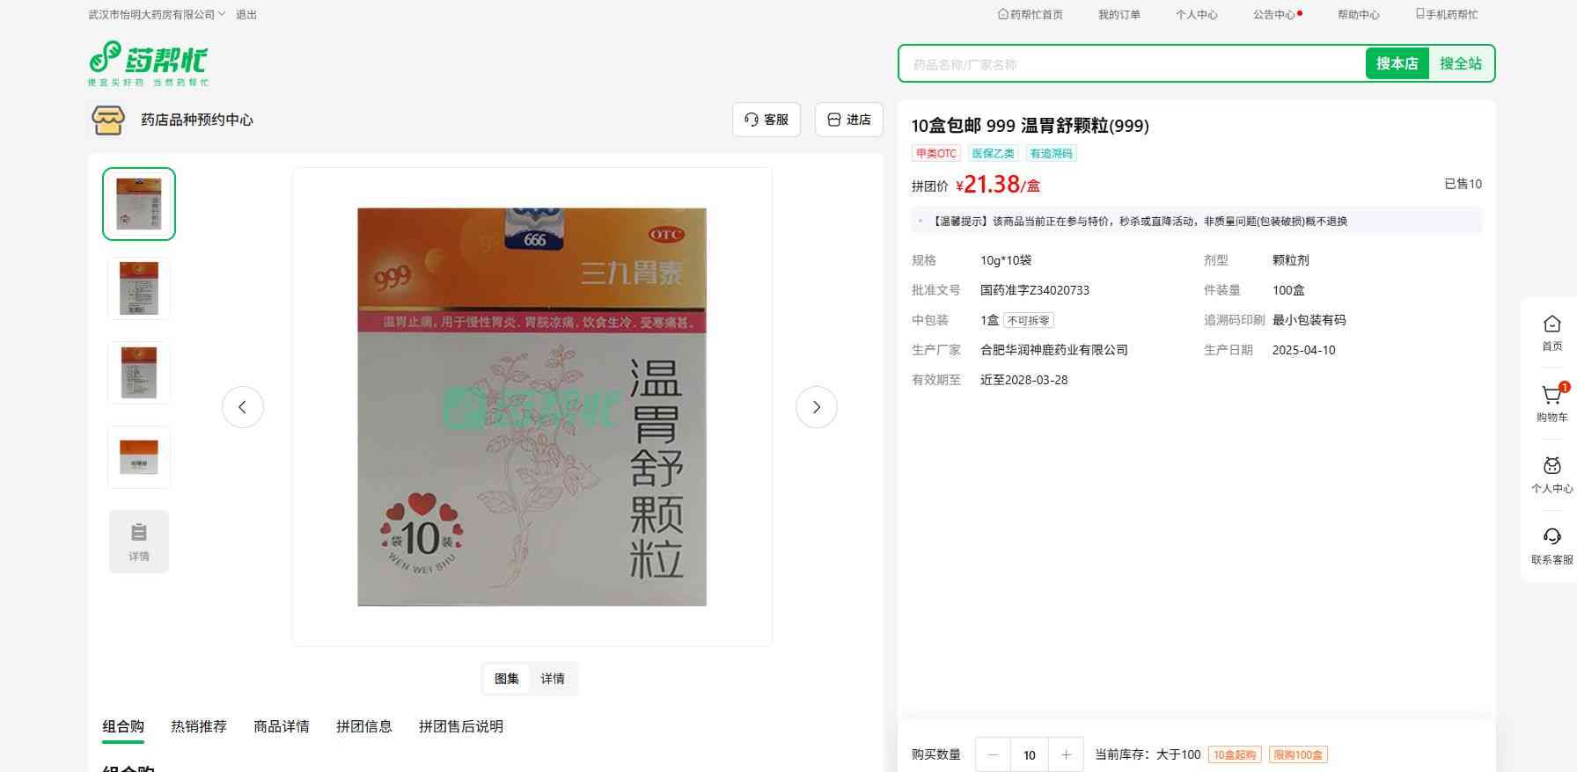Image resolution: width=1577 pixels, height=772 pixels.
Task: Show previous product image with left arrow
Action: pyautogui.click(x=243, y=407)
